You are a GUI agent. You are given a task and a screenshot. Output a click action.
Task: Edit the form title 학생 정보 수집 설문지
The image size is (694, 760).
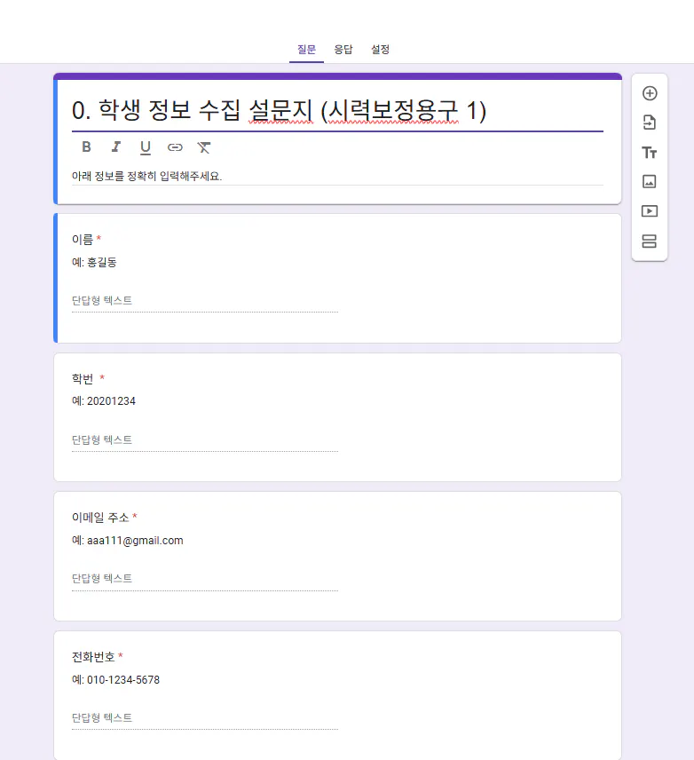(x=337, y=111)
